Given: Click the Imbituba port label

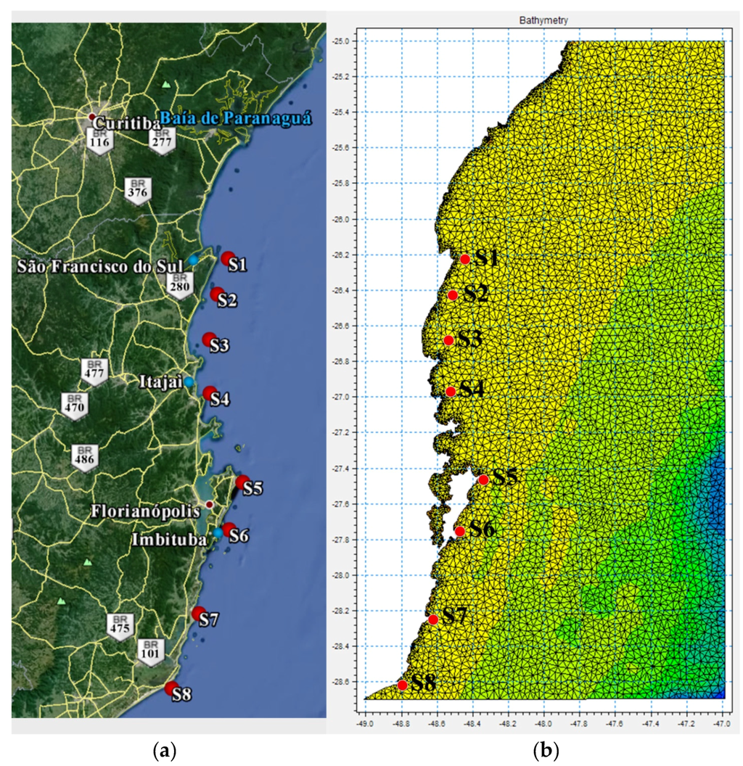Looking at the screenshot, I should coord(165,539).
